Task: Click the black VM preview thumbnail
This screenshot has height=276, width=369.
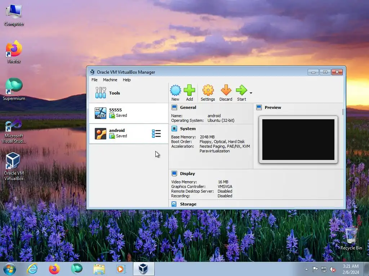Action: pos(298,140)
